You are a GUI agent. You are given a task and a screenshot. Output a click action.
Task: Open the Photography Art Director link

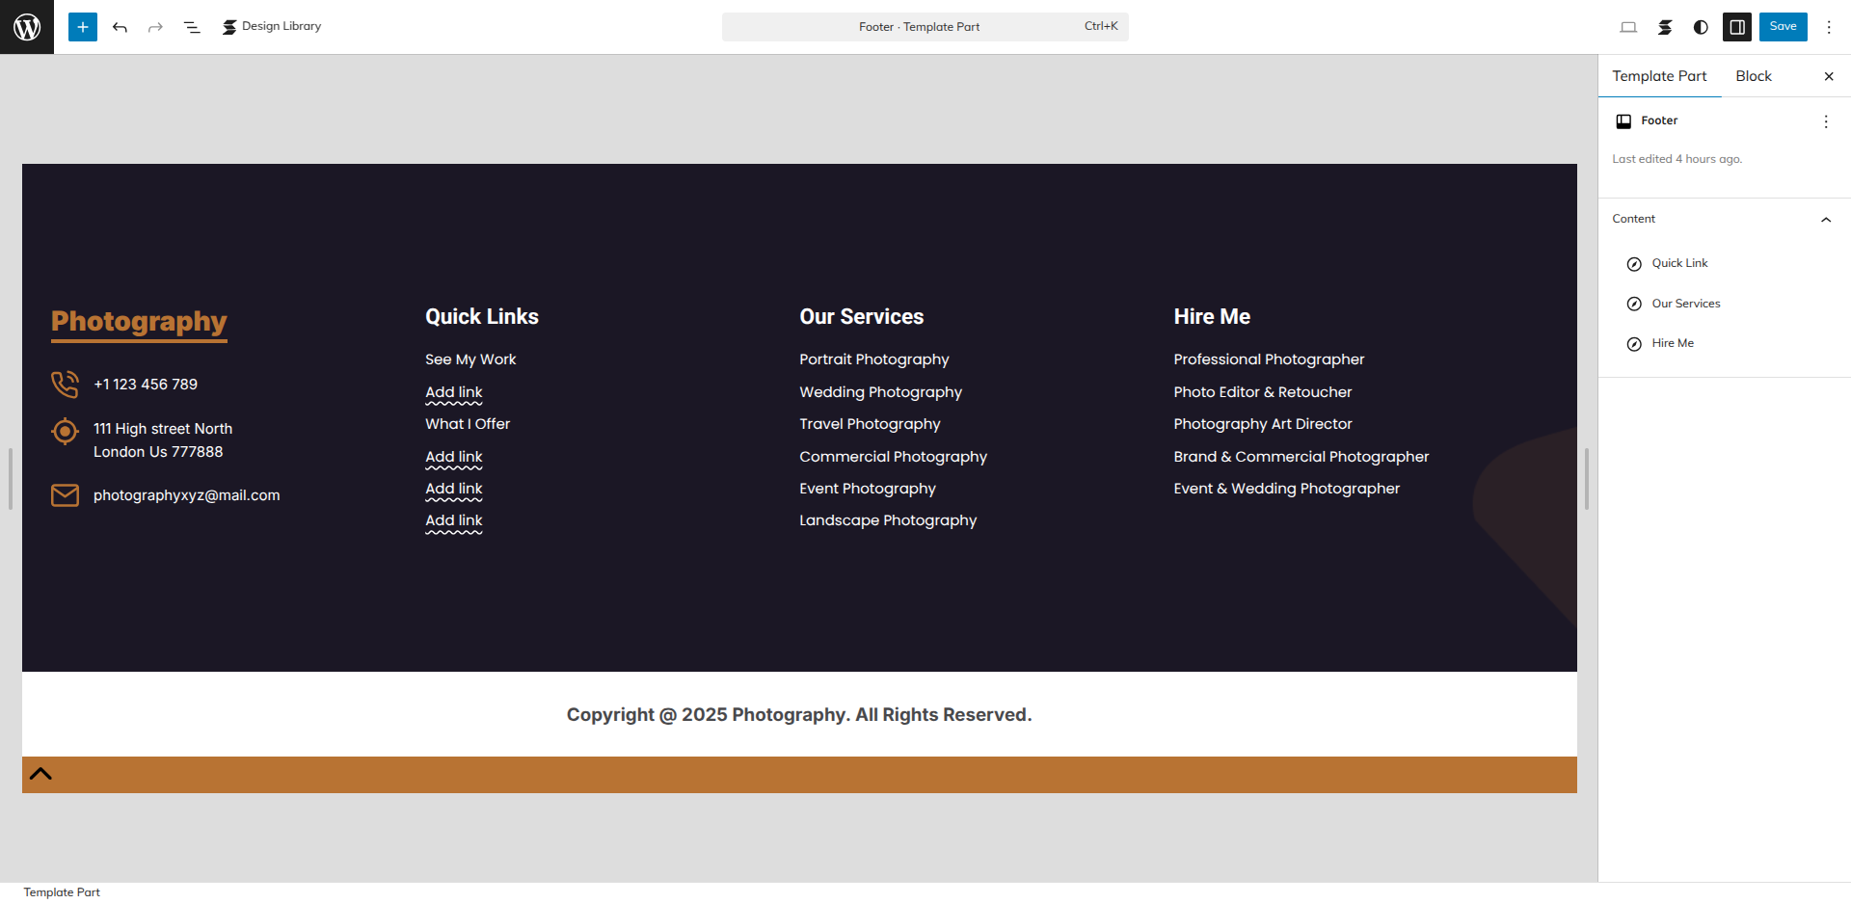point(1263,424)
